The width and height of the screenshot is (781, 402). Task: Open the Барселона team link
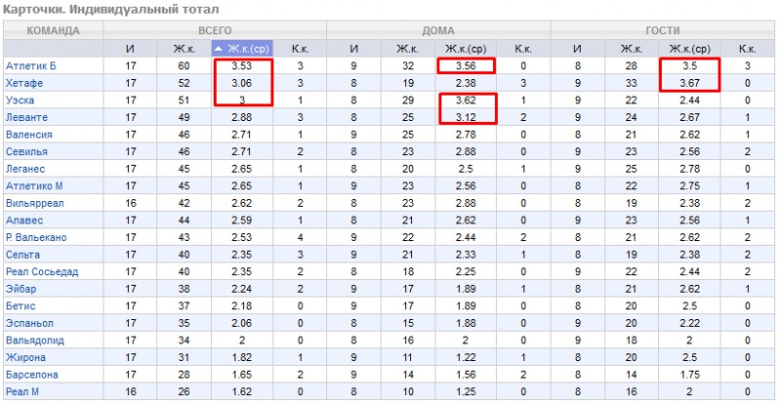coord(32,375)
